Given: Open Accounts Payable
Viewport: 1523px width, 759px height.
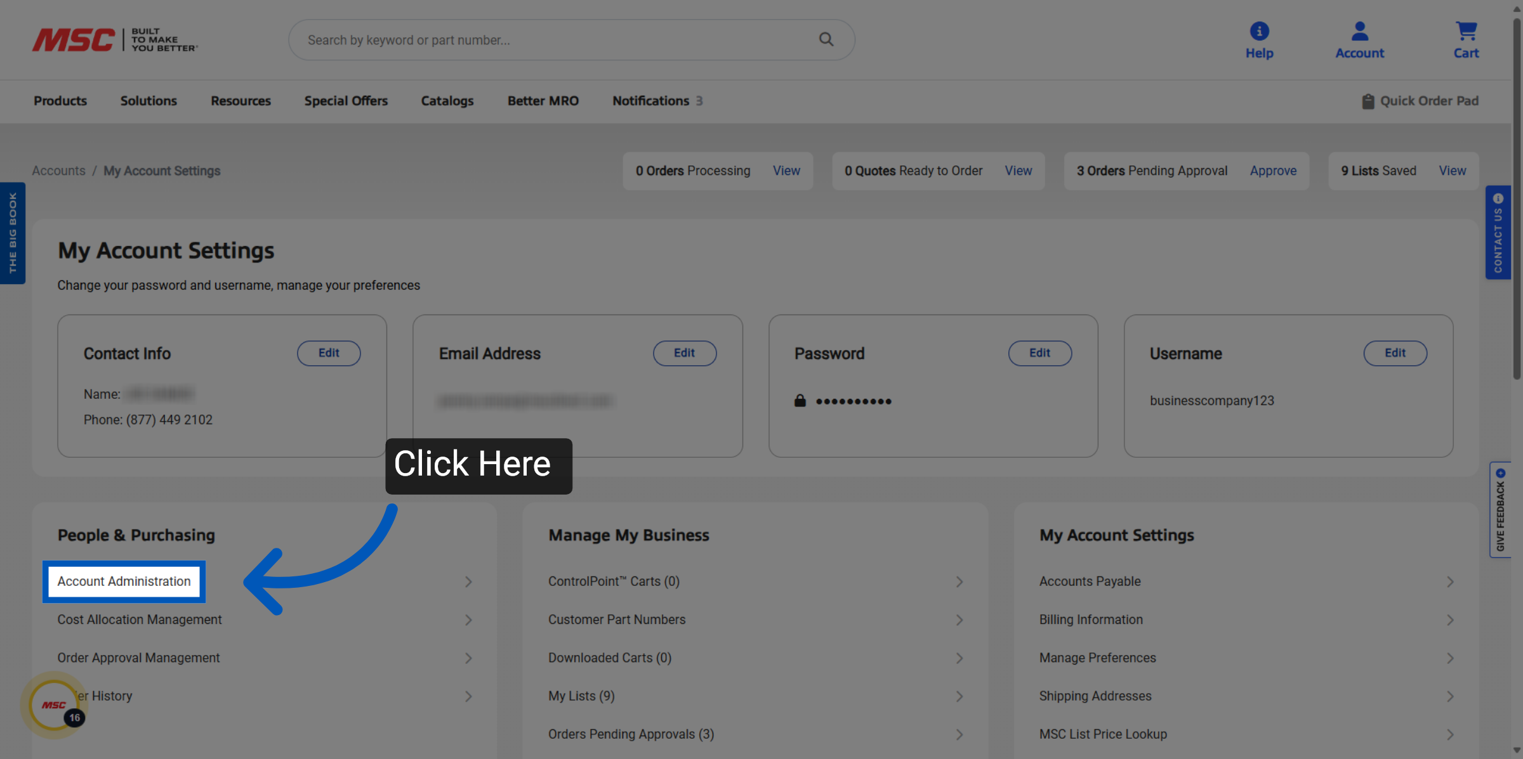Looking at the screenshot, I should 1090,581.
